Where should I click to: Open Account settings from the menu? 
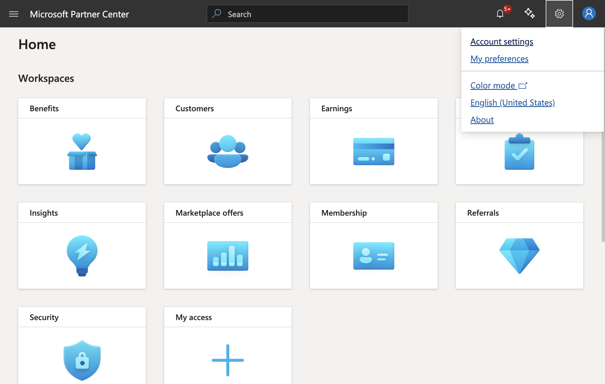(502, 42)
